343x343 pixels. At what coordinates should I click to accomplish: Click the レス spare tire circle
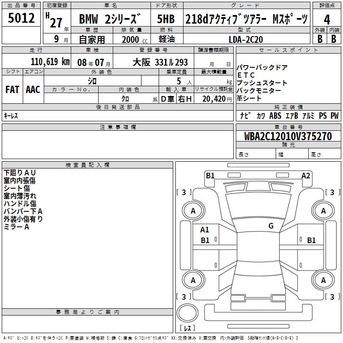187,314
